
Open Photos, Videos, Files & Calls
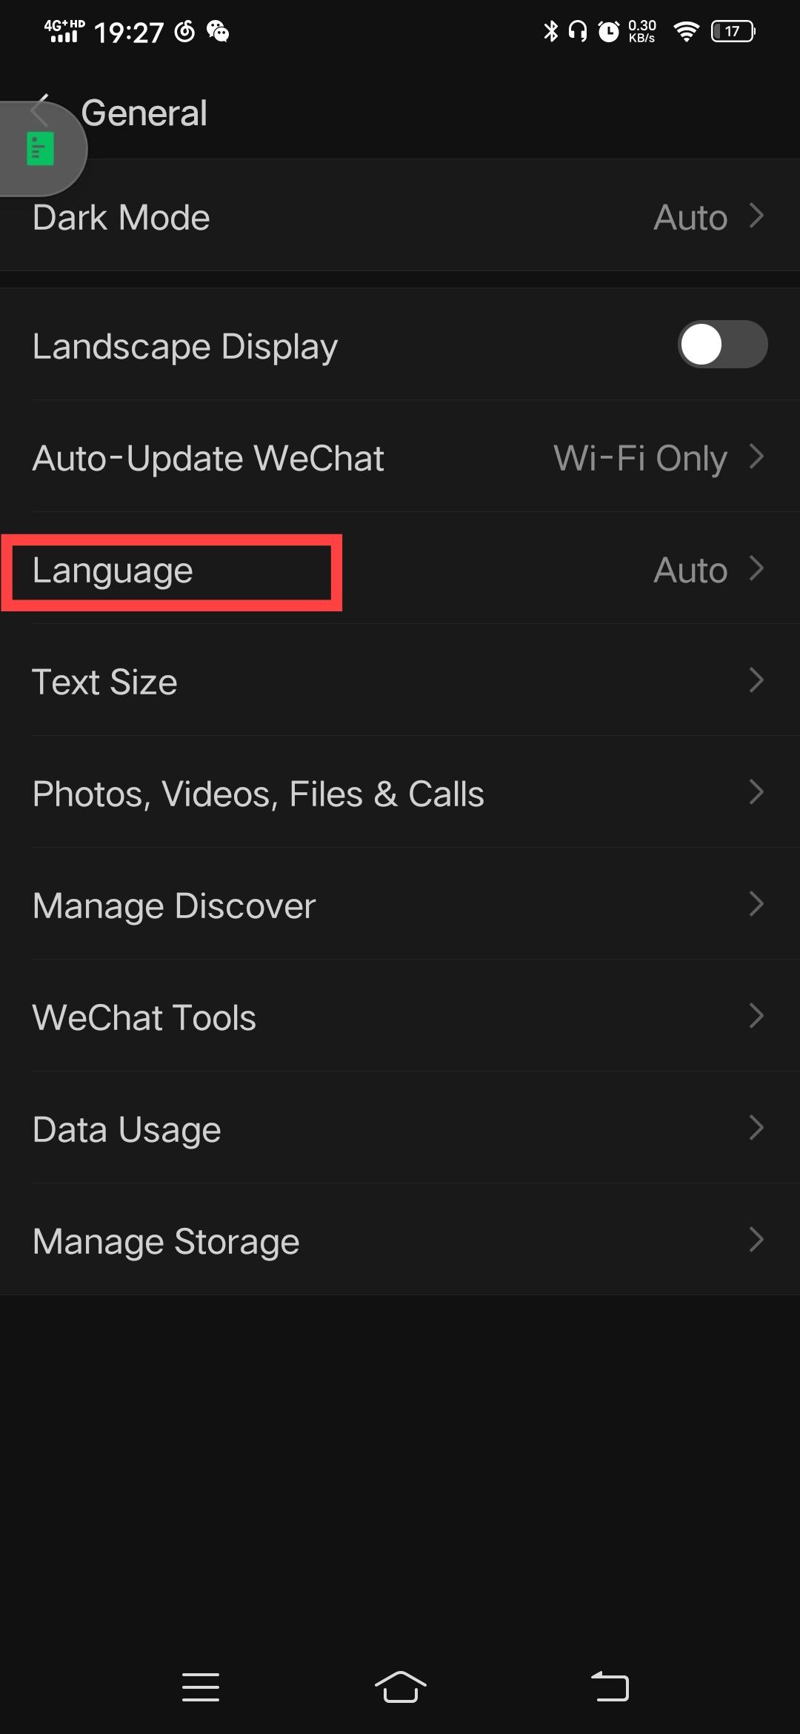pyautogui.click(x=400, y=792)
